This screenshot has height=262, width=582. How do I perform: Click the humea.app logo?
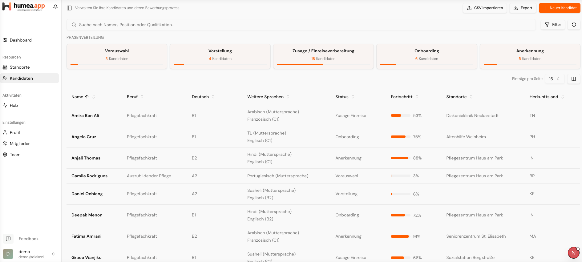point(24,6)
